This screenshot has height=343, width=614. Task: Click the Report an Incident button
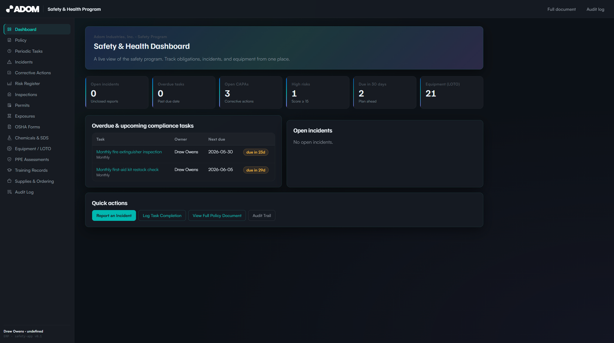(x=114, y=215)
